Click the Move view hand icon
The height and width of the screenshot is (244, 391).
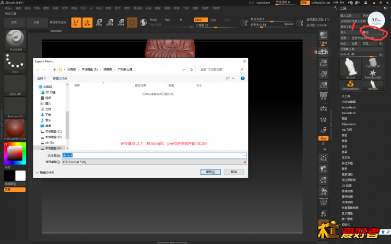tap(324, 169)
